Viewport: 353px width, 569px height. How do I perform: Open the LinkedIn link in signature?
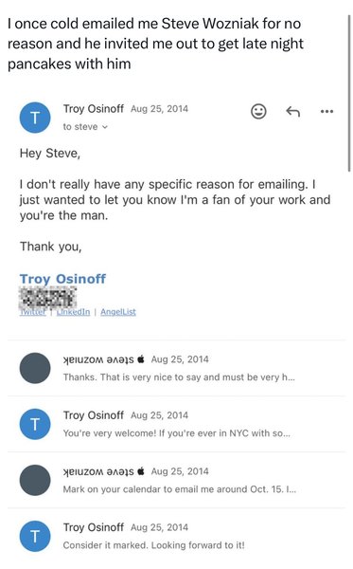(x=73, y=312)
